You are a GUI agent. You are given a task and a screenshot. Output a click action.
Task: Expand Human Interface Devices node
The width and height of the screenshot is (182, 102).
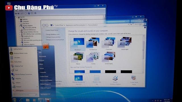tap(20, 32)
